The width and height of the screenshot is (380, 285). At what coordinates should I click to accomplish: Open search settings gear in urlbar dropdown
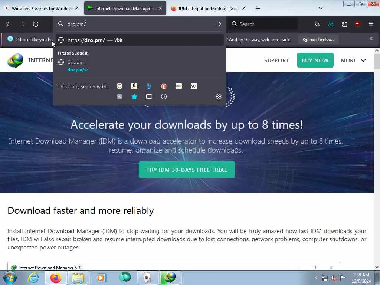coord(218,97)
